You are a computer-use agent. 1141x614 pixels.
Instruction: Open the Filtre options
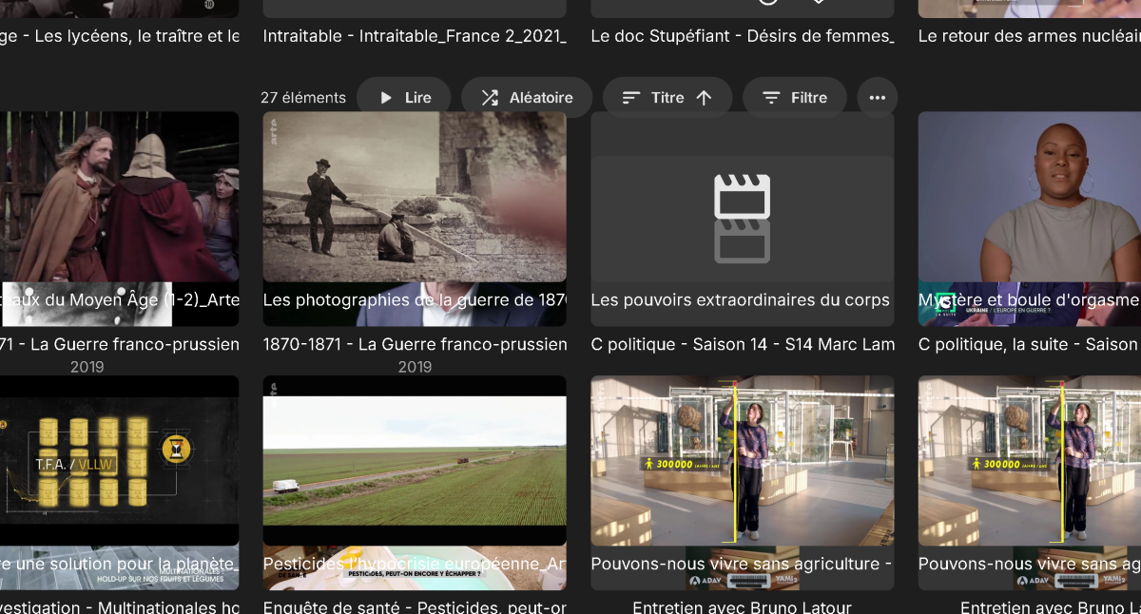[795, 97]
